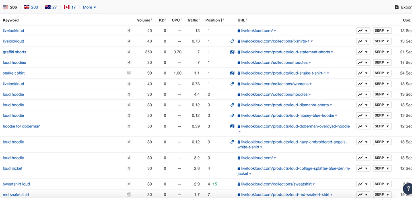Open livelookloud.com/collections/hoodies URL on loud hoodies row
Screen dimensions: 412x198
coord(274,63)
